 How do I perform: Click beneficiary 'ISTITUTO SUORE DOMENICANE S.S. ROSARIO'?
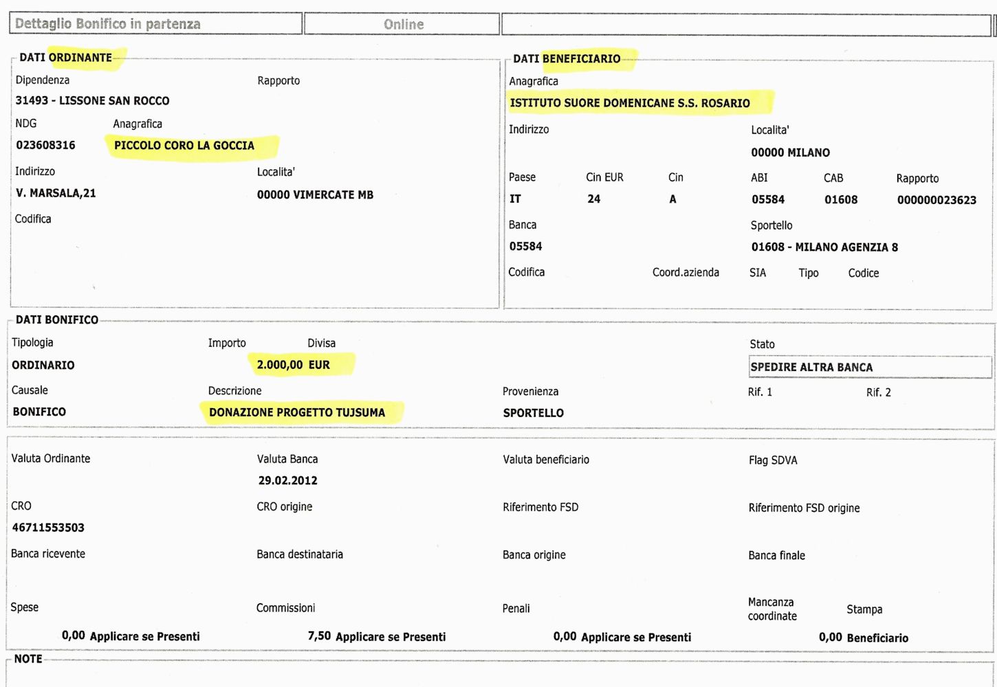[630, 103]
